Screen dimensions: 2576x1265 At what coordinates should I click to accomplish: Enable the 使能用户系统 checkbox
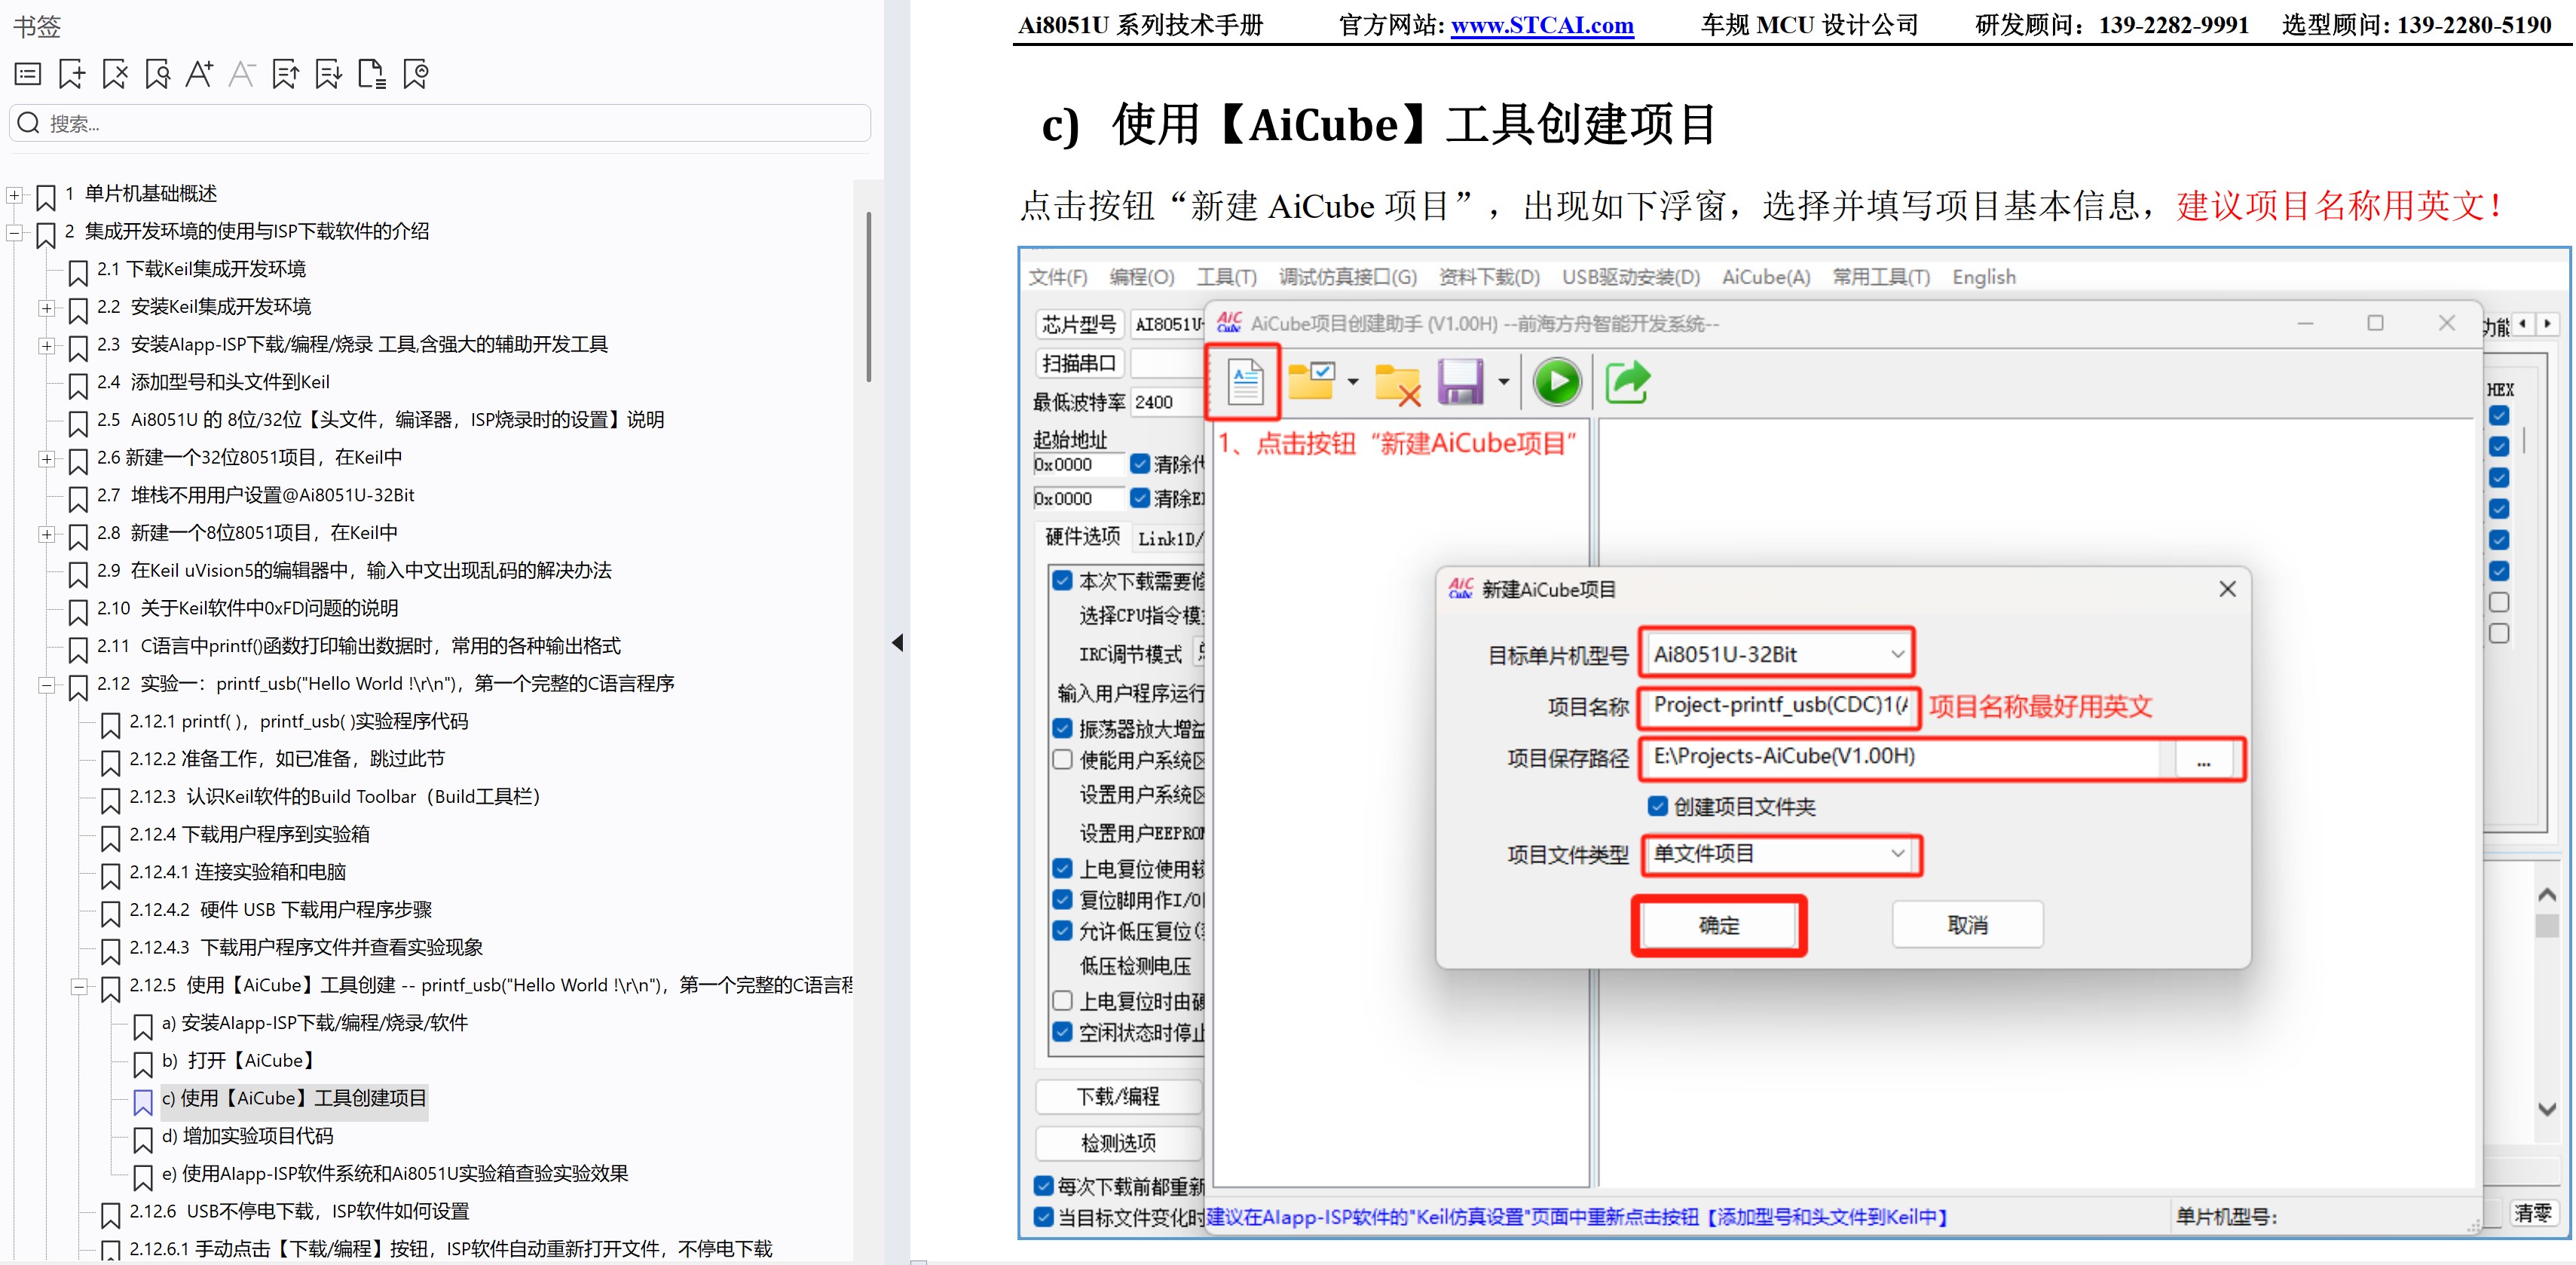pyautogui.click(x=1063, y=760)
